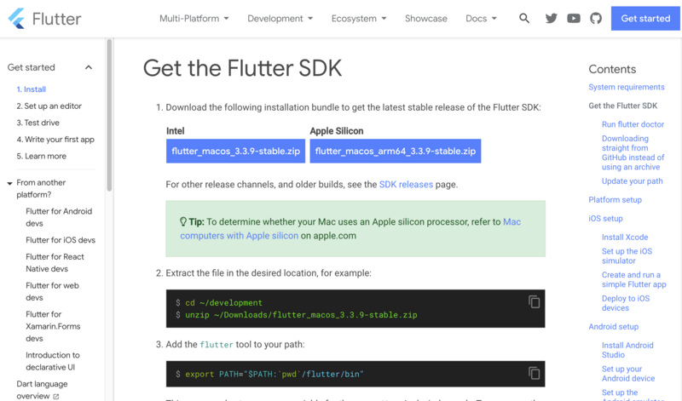Screen dimensions: 682x401
Task: Click external link icon beside Dart language overview
Action: [55, 396]
